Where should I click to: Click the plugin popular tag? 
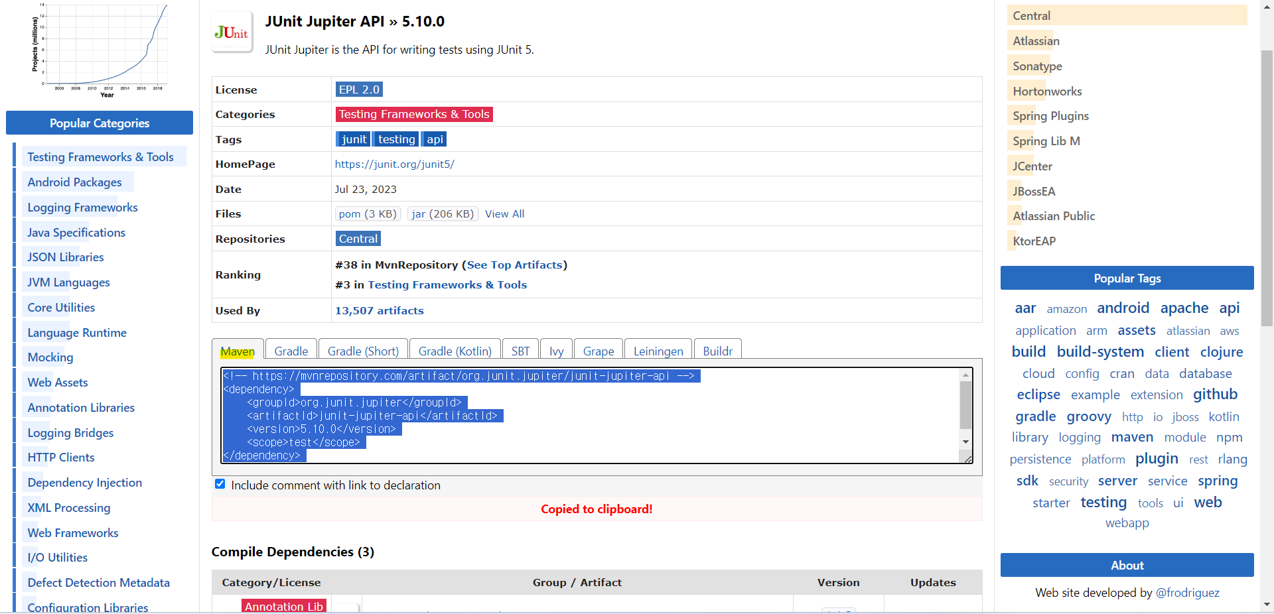tap(1157, 458)
